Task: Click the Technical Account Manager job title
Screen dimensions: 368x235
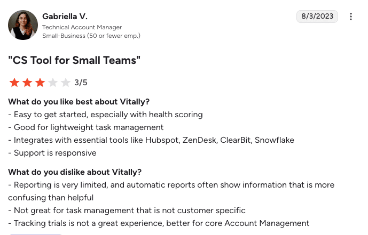Action: (x=82, y=27)
